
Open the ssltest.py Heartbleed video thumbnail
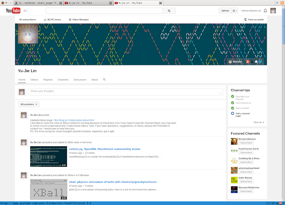49,157
